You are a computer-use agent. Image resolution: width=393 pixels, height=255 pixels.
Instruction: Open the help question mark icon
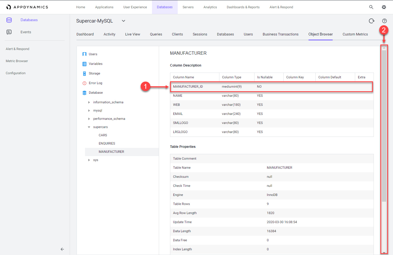pyautogui.click(x=384, y=21)
